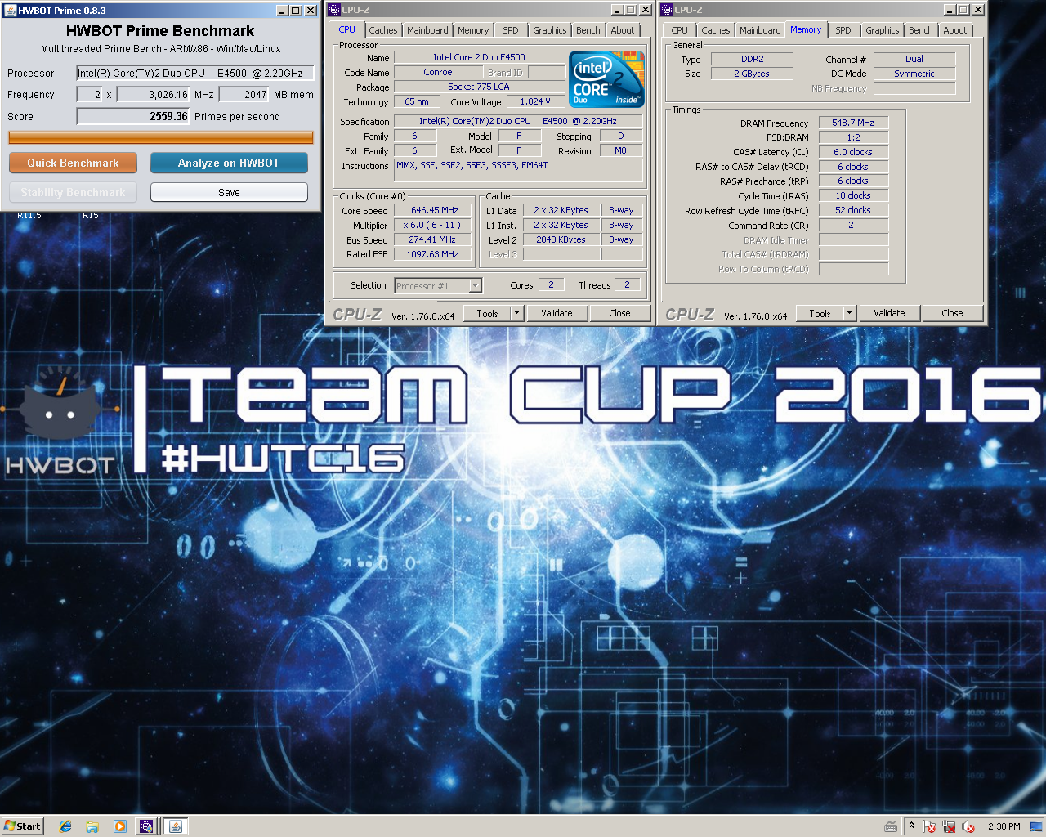Viewport: 1046px width, 837px height.
Task: Click the muted volume tray icon
Action: click(968, 826)
